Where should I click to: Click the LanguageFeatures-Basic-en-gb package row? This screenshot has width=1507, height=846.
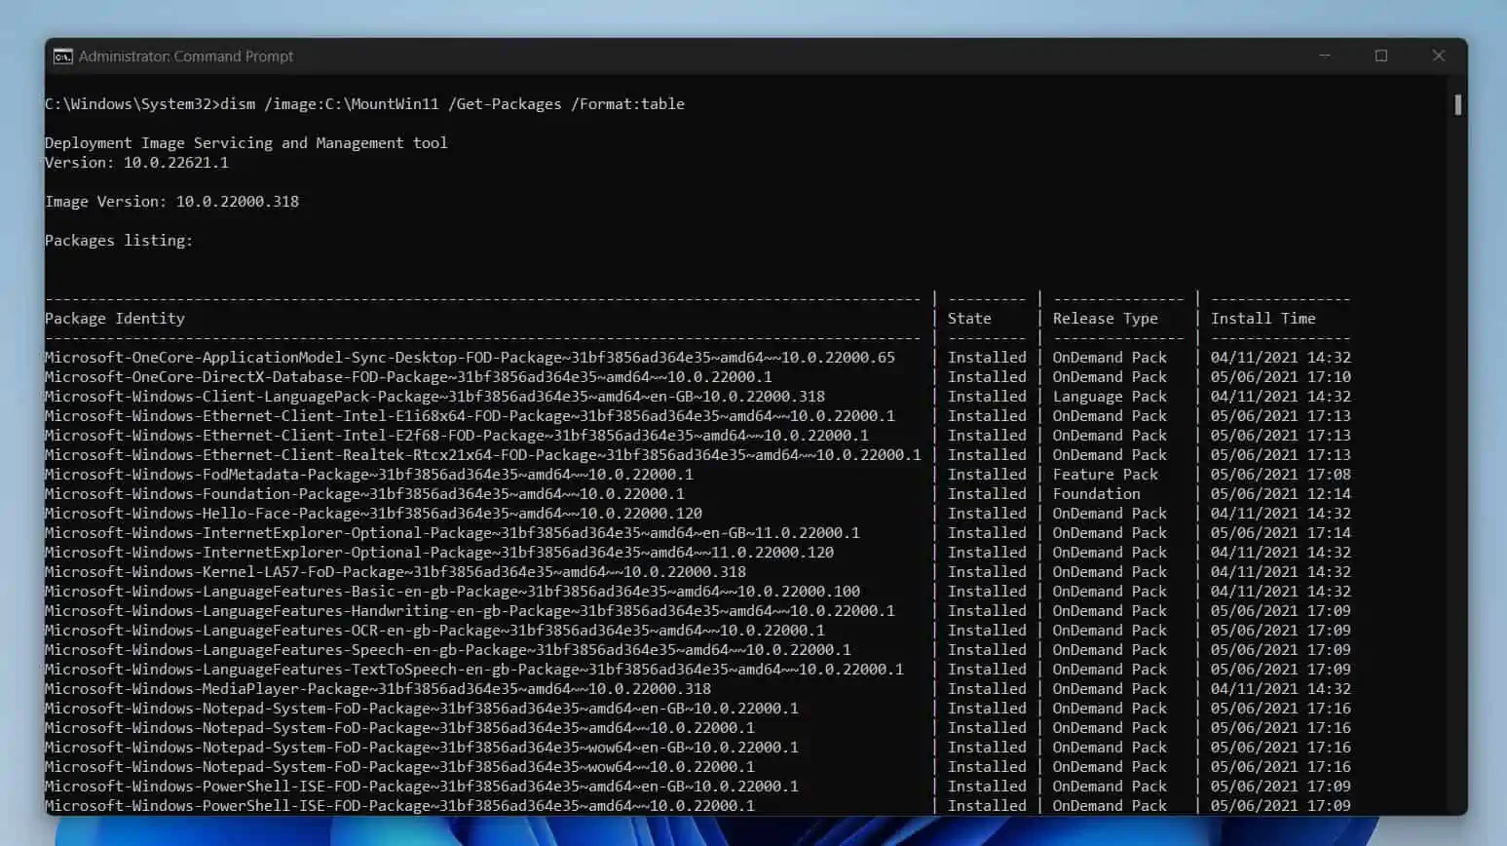pos(697,592)
